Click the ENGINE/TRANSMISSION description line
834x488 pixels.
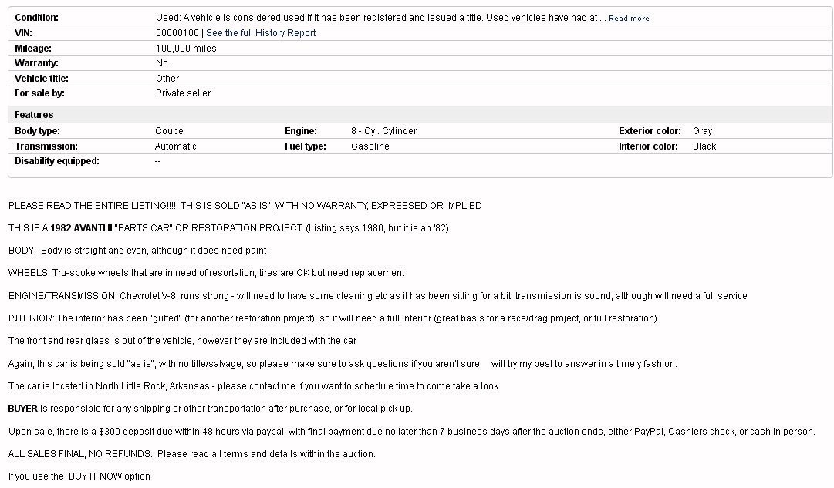(x=377, y=296)
